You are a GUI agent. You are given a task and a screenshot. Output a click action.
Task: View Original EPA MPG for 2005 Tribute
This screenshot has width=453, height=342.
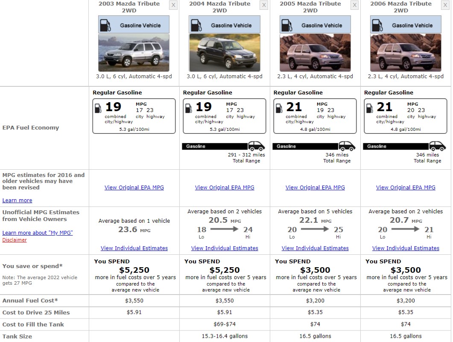tap(315, 188)
